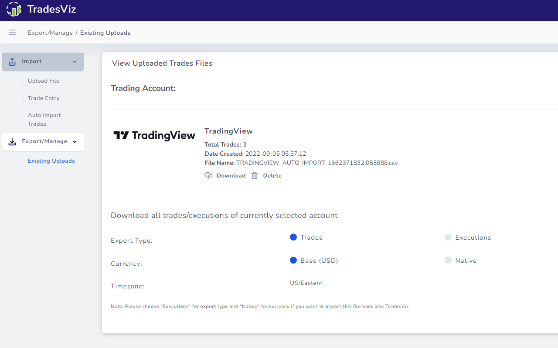The width and height of the screenshot is (558, 348).
Task: Select the Base (USD) currency radio
Action: [x=293, y=260]
